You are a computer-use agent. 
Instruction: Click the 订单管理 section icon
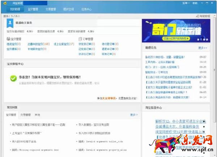tap(80, 39)
